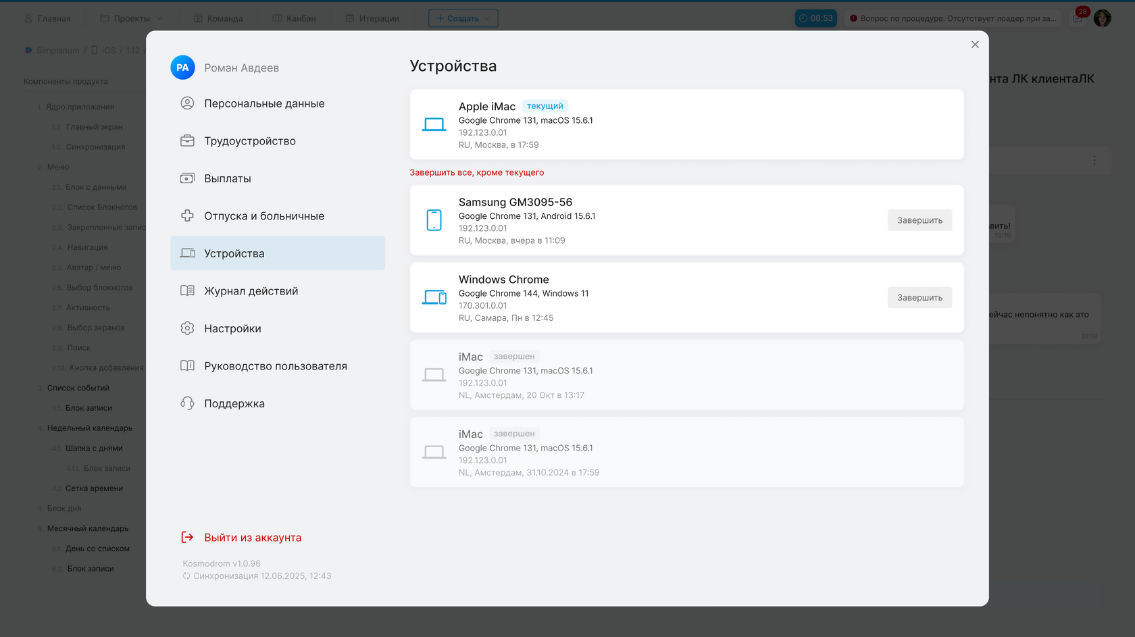Open Трудоустройство section
The height and width of the screenshot is (637, 1135).
278,141
